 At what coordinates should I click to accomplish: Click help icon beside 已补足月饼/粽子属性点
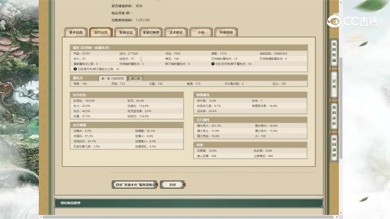tap(213, 64)
